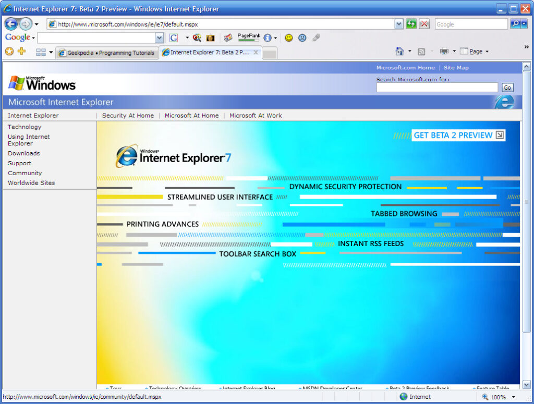Show more toolbar commands with double chevron
The height and width of the screenshot is (404, 534).
click(527, 47)
